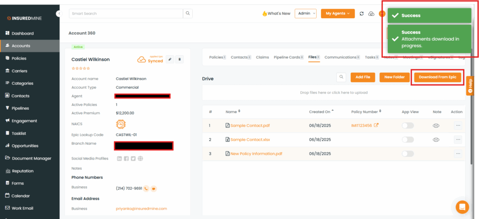Screen dimensions: 479x219
Task: Open the chat widget bubble
Action: click(462, 207)
